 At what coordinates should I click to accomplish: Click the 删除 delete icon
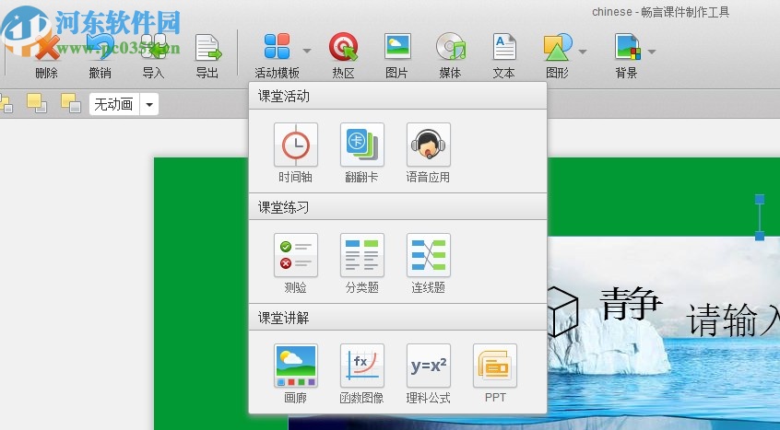click(47, 47)
